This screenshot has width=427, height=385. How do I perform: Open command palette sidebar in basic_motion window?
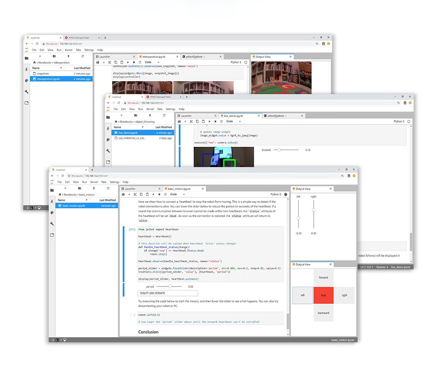click(x=52, y=212)
